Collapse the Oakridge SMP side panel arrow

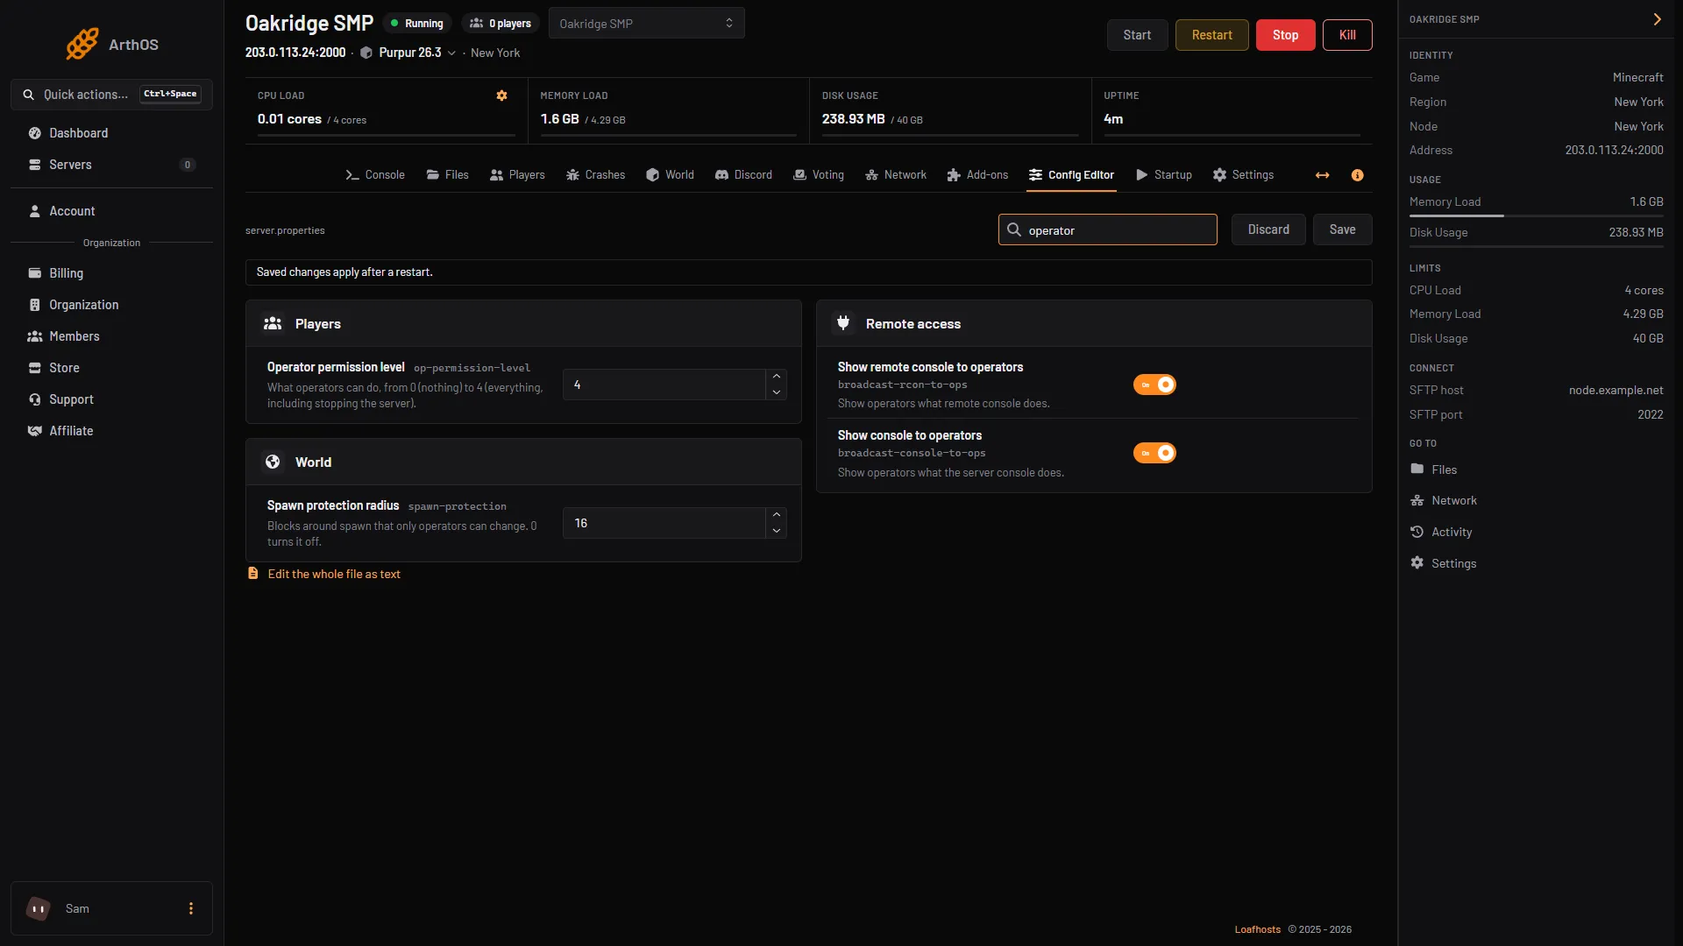pyautogui.click(x=1657, y=19)
